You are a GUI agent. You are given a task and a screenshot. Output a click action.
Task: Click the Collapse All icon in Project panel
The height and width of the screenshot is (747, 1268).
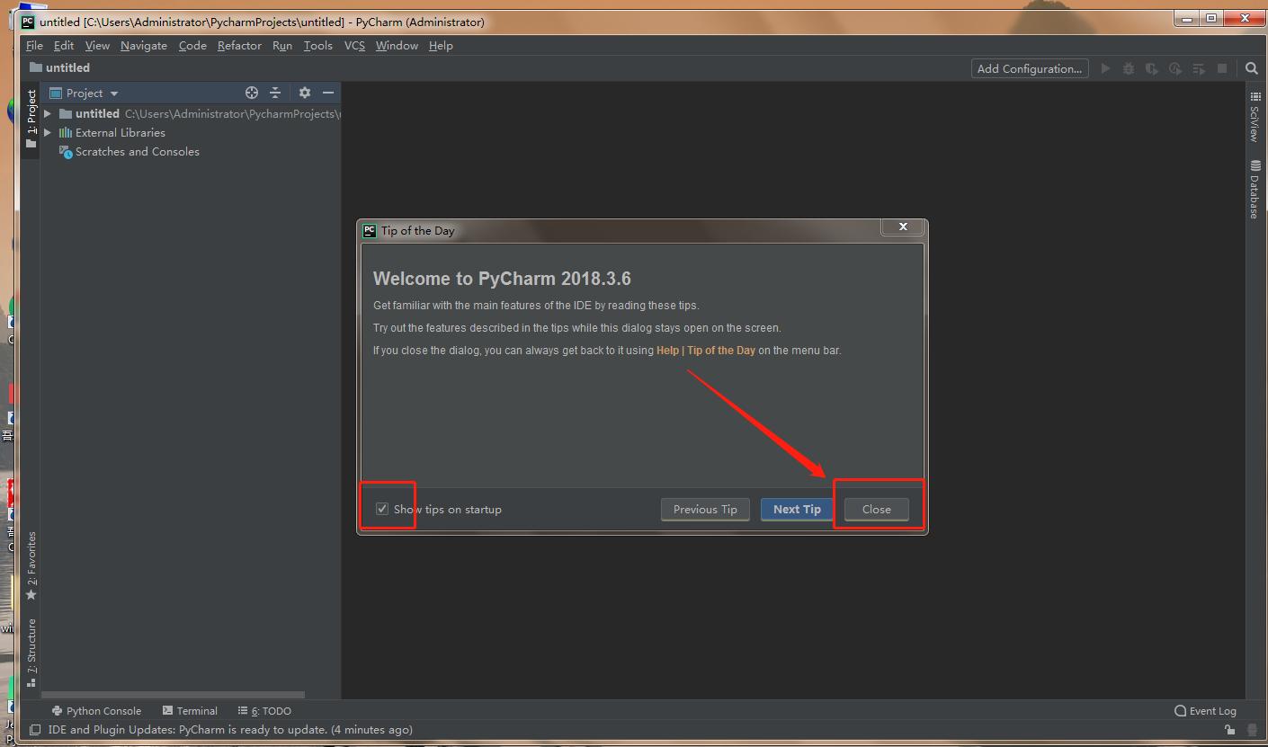275,93
